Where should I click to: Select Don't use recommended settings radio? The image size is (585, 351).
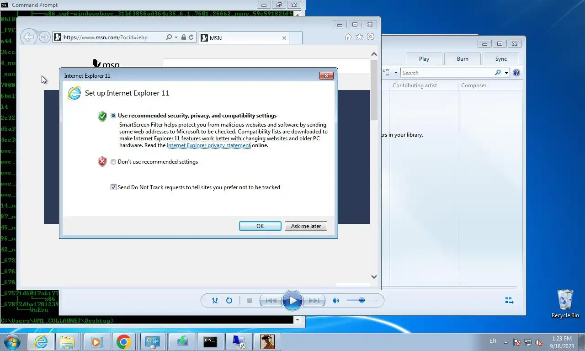(113, 162)
